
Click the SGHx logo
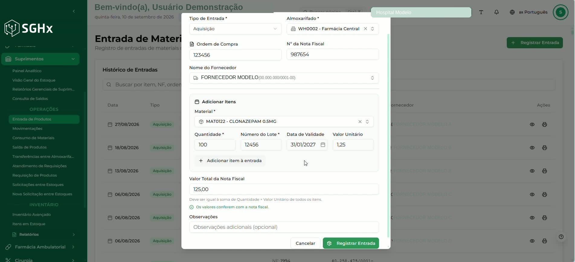click(x=29, y=28)
